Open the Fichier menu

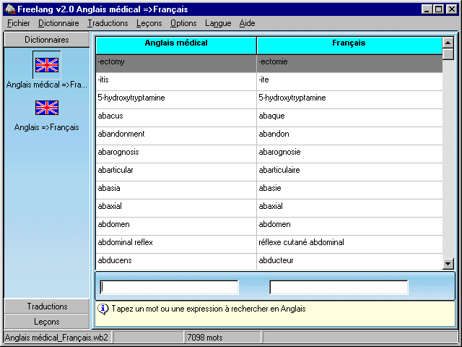click(x=18, y=23)
